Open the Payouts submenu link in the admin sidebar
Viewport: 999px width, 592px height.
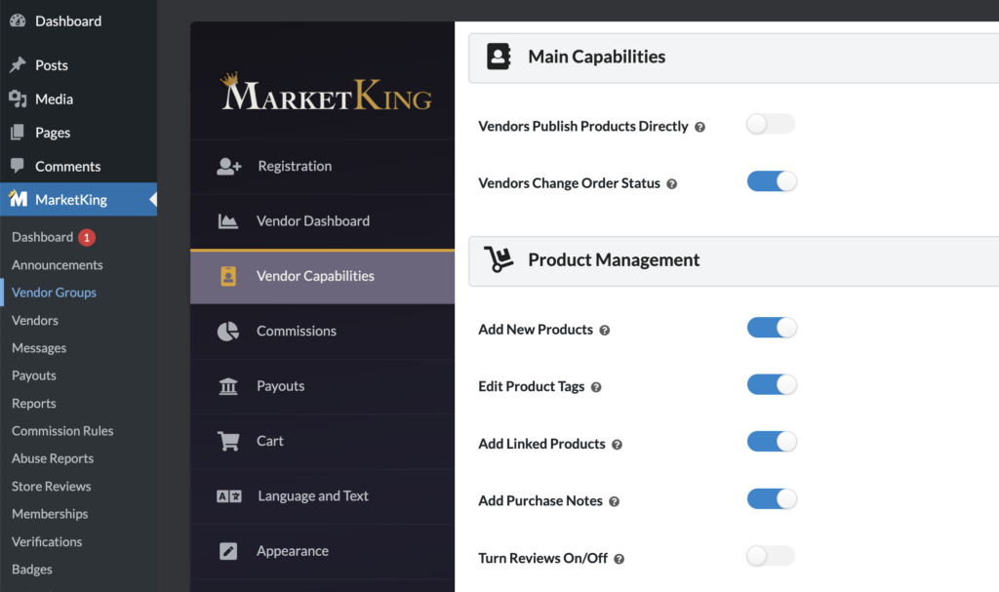[x=34, y=375]
